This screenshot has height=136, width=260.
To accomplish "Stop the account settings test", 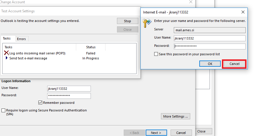I will coord(128,21).
